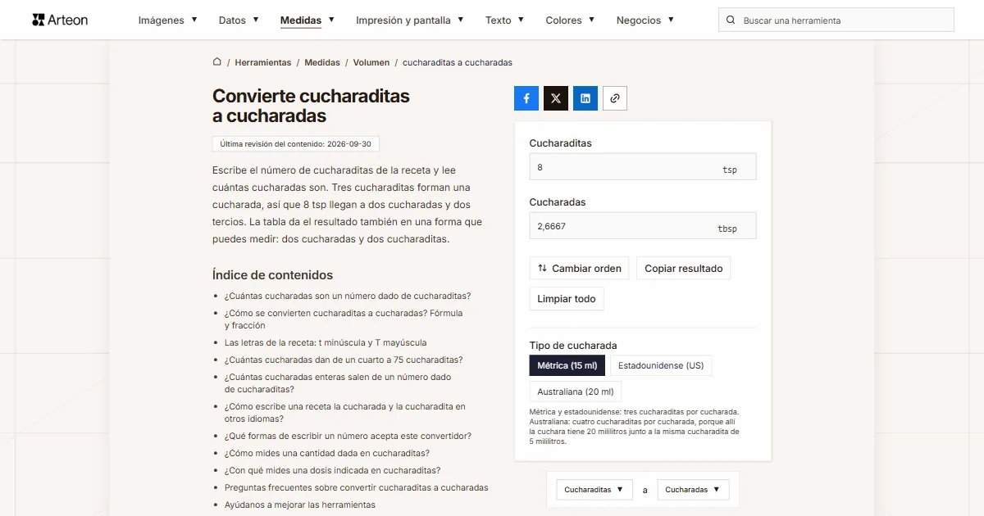Open the source unit dropdown Cucharaditas
Image resolution: width=984 pixels, height=516 pixels.
594,489
